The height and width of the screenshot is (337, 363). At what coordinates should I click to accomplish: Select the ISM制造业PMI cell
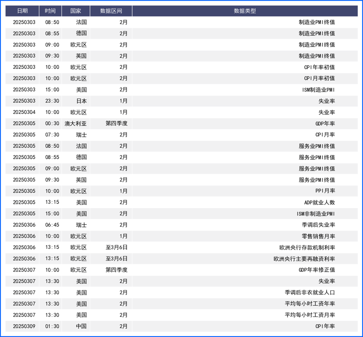tap(318, 90)
